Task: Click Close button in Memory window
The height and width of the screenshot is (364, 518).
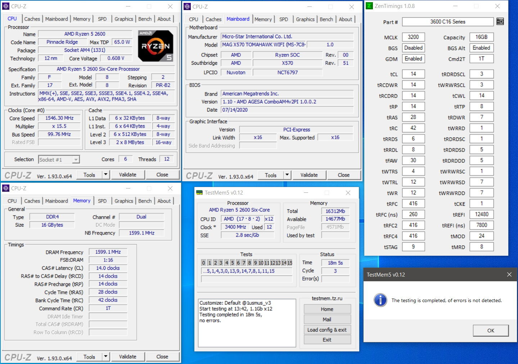Action: [x=162, y=357]
